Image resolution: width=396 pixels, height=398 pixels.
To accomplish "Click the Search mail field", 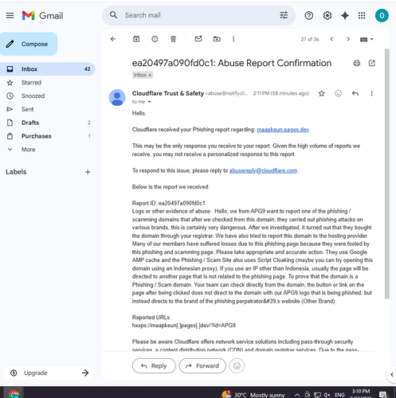I will coord(199,15).
